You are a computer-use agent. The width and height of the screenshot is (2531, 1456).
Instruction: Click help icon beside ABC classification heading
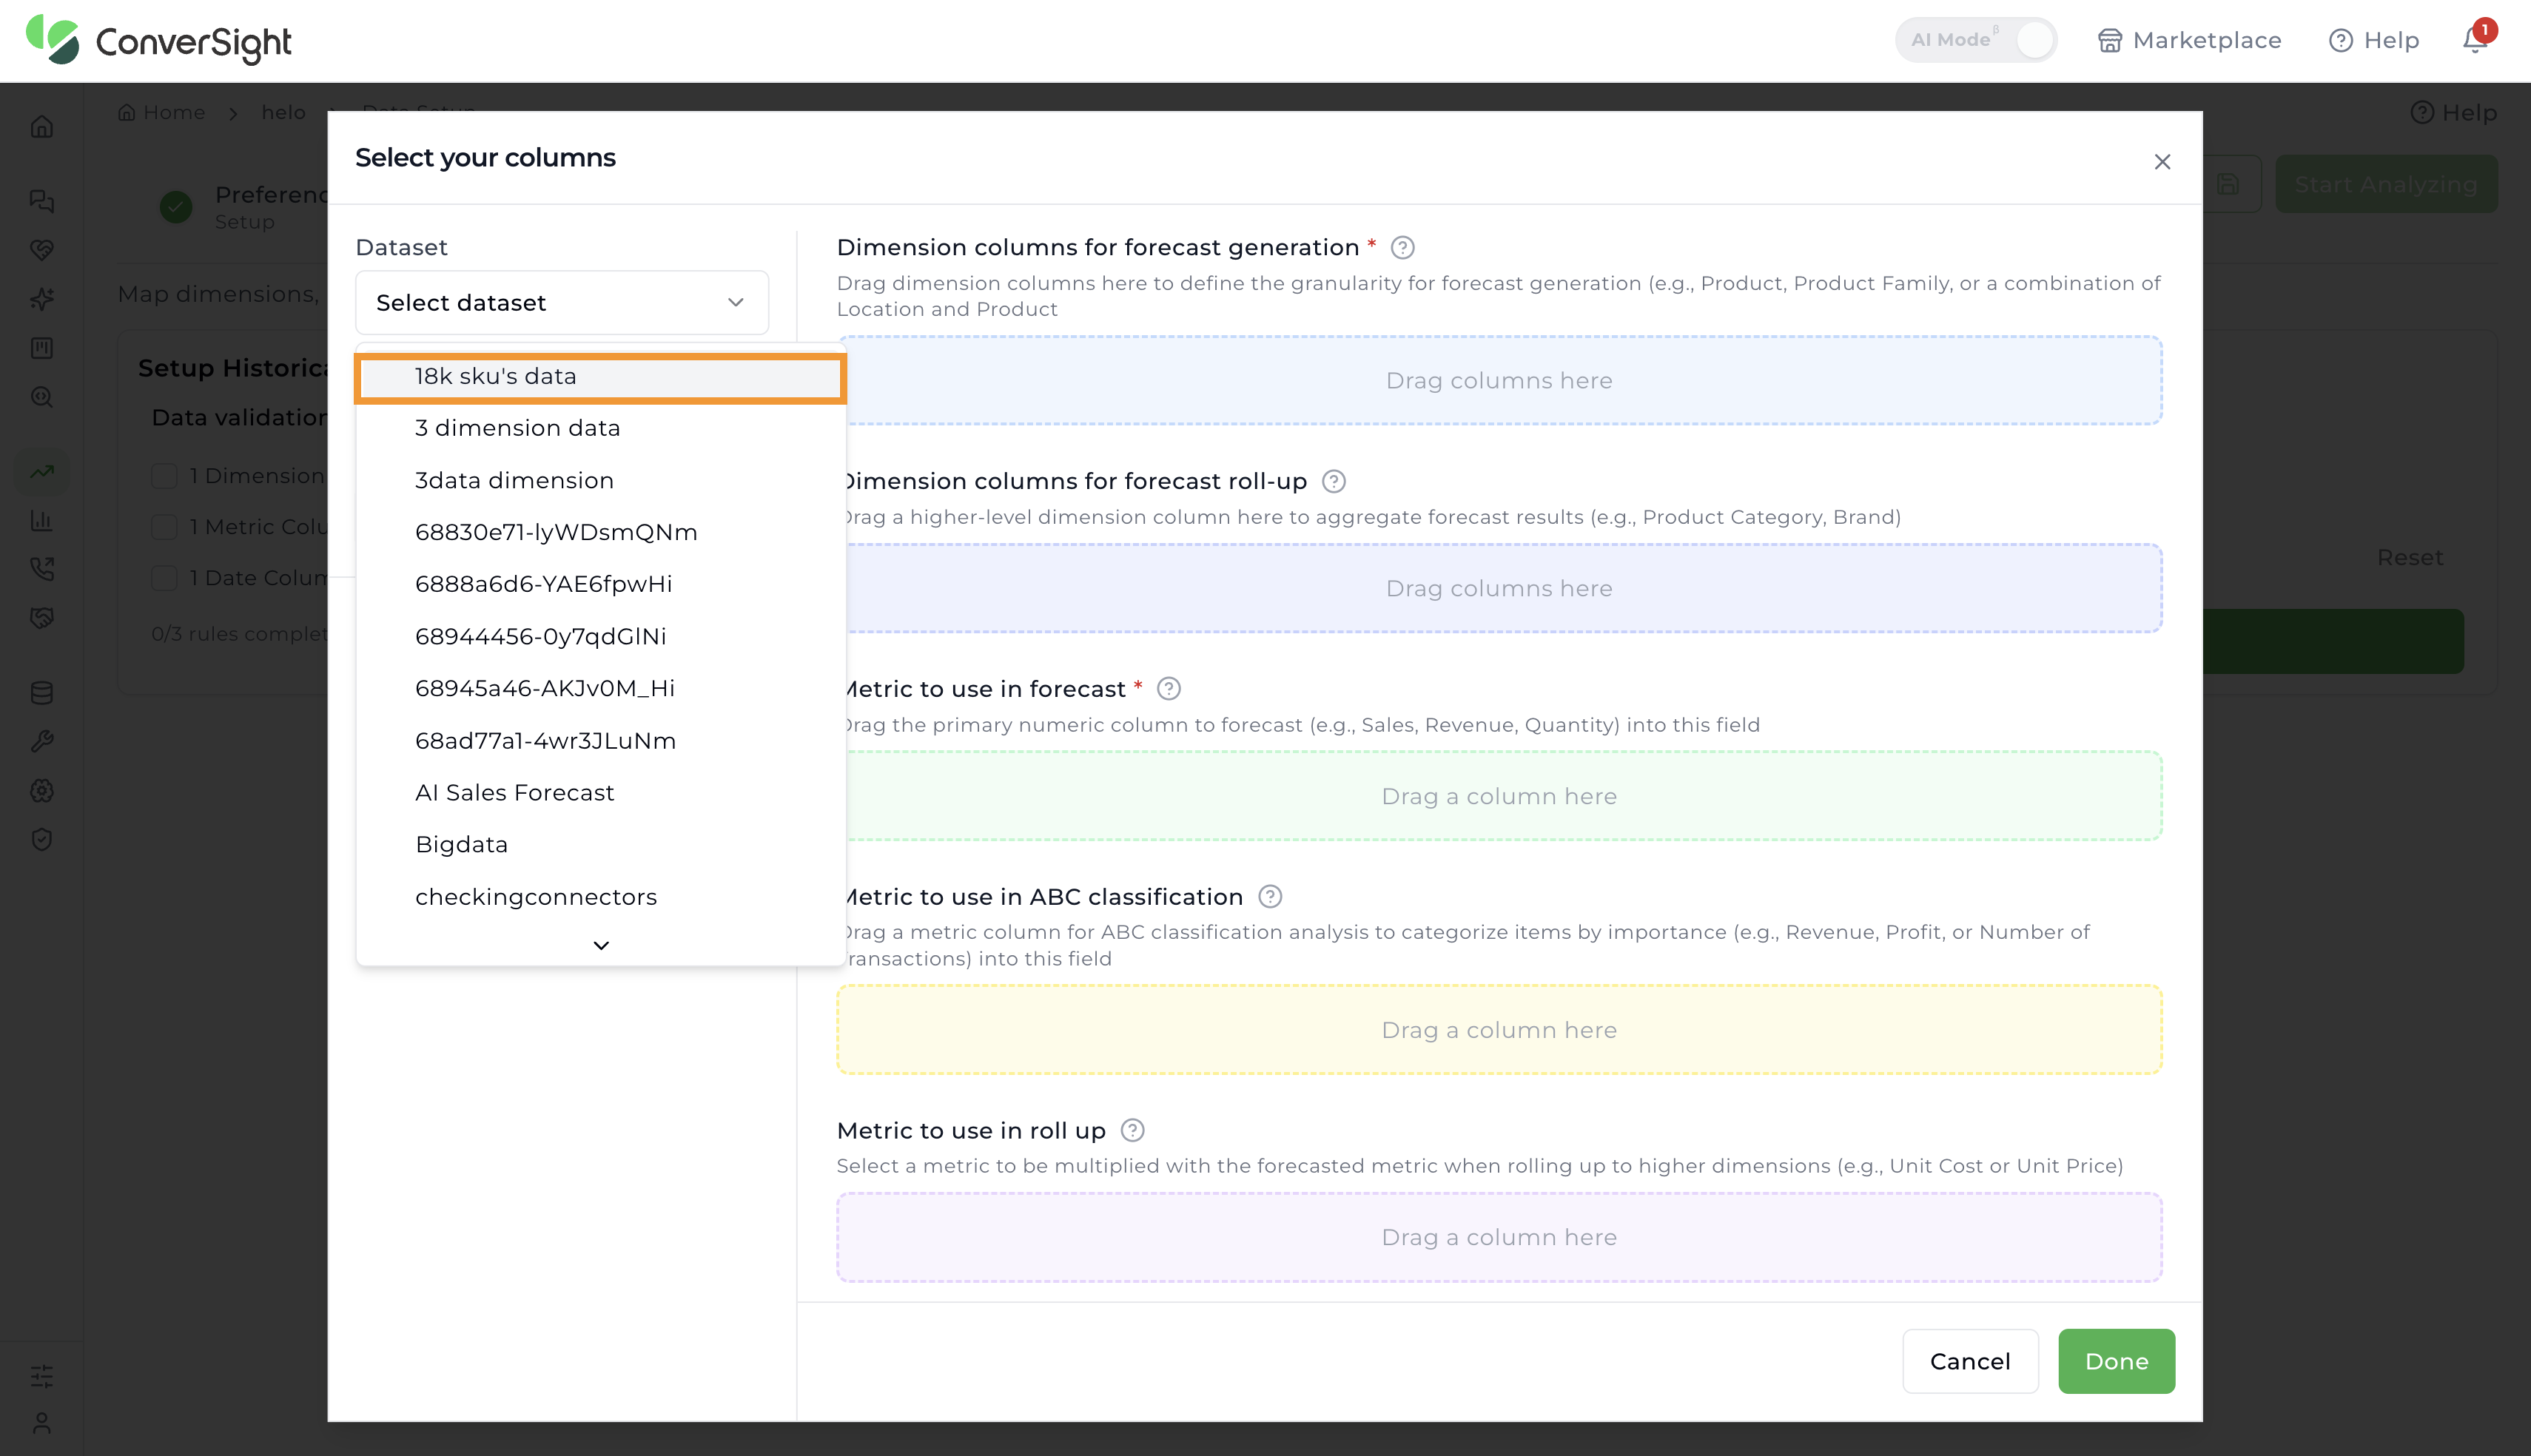click(1270, 897)
